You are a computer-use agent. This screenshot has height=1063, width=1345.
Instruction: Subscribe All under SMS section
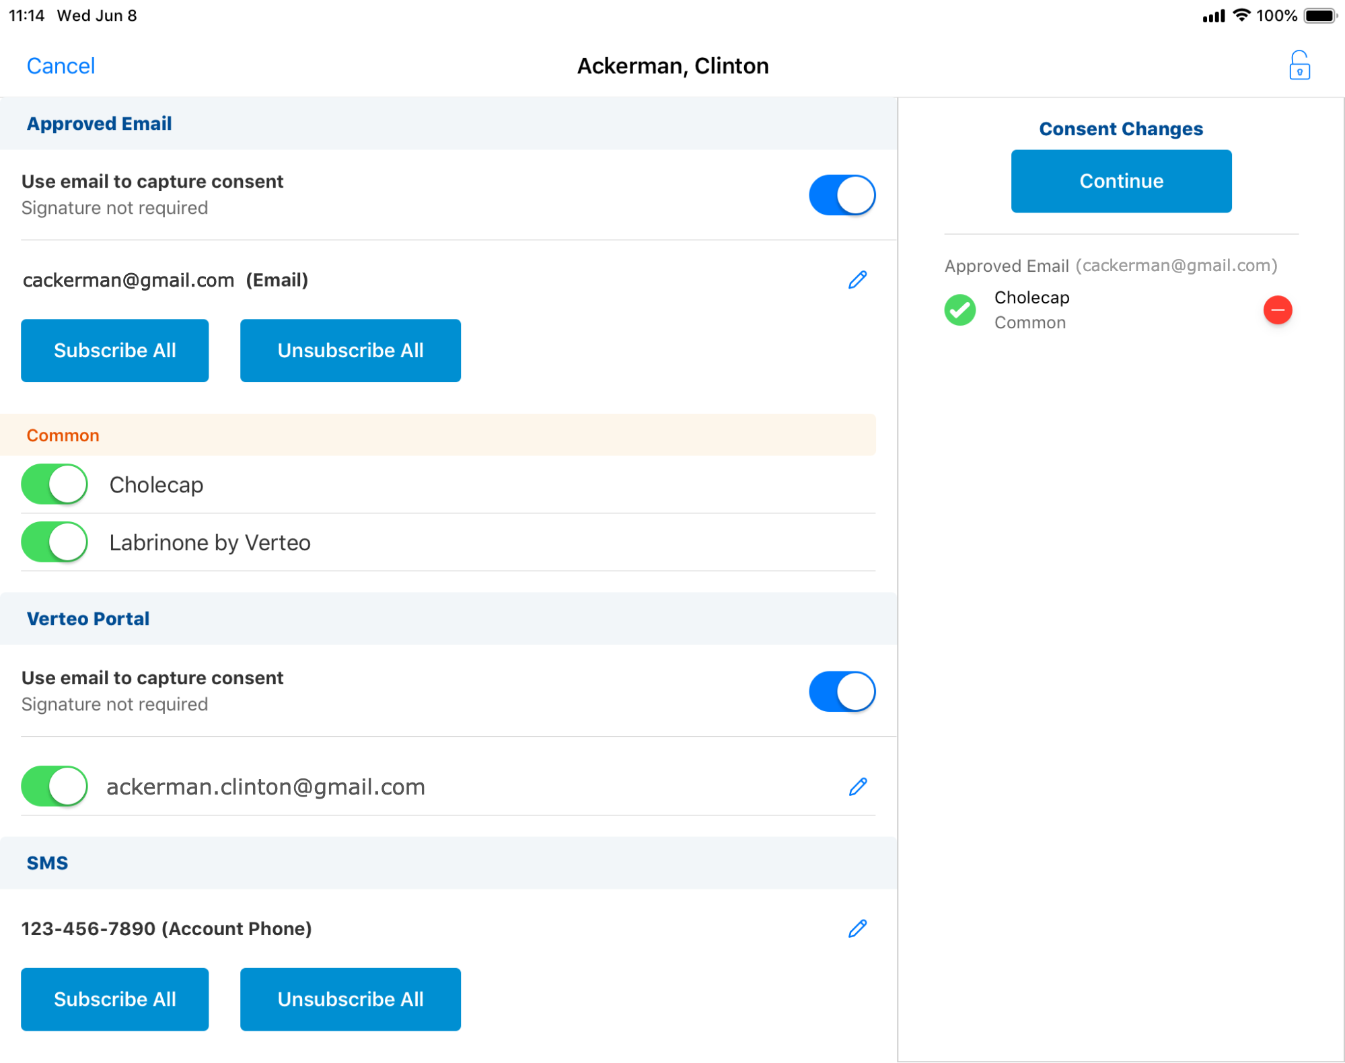(114, 999)
